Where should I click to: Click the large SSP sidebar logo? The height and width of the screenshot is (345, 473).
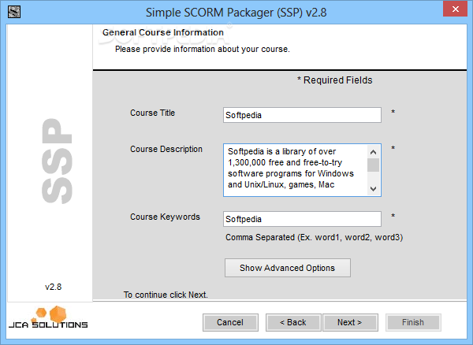pos(57,161)
